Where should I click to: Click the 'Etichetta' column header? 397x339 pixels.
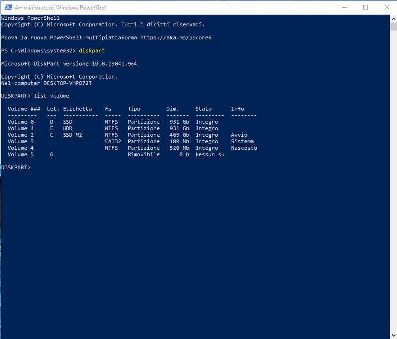77,109
